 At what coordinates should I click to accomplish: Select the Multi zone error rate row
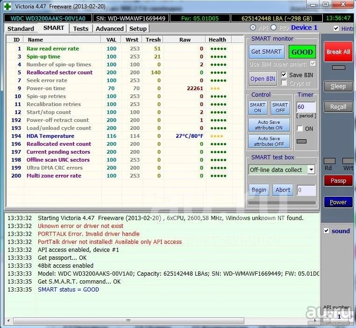125,176
